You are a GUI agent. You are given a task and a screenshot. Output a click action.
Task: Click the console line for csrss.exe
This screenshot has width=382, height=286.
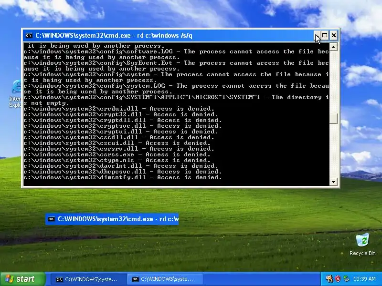click(117, 154)
